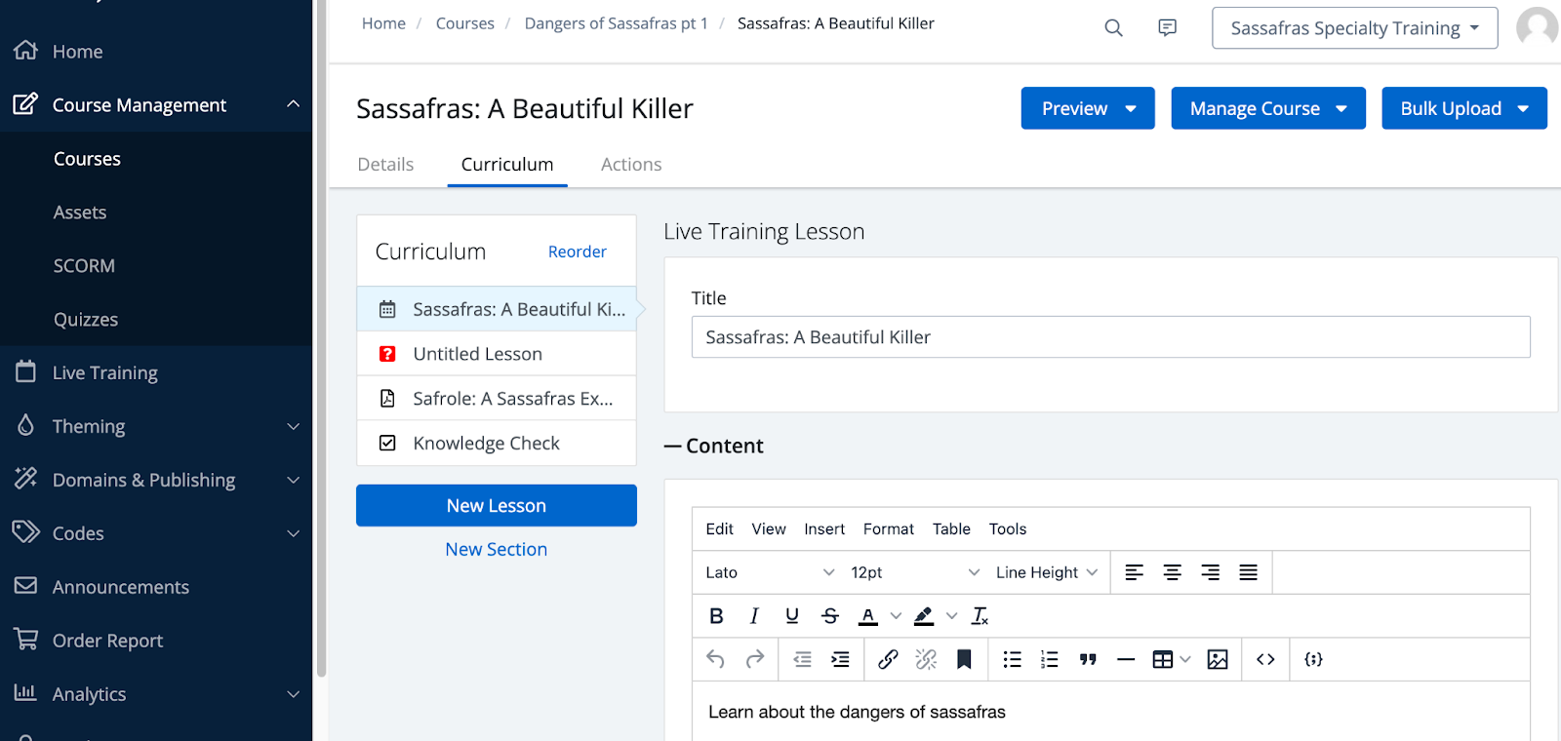Screen dimensions: 1561x741
Task: Click the New Section link
Action: pos(496,550)
